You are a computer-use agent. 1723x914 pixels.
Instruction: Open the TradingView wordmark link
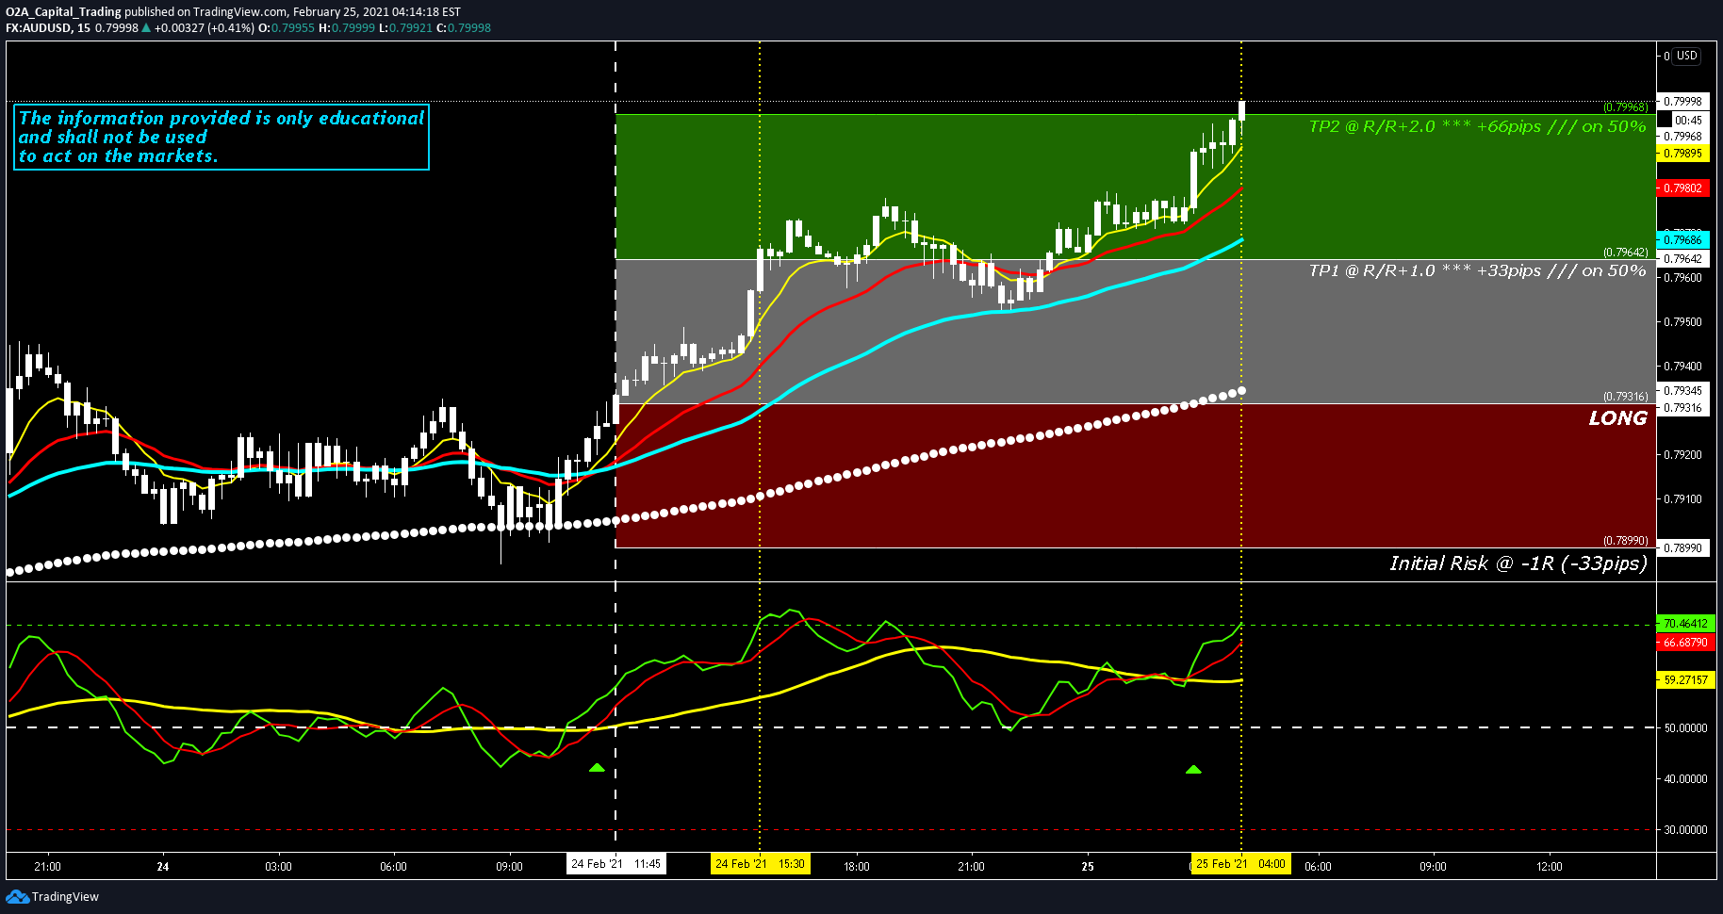(x=65, y=897)
